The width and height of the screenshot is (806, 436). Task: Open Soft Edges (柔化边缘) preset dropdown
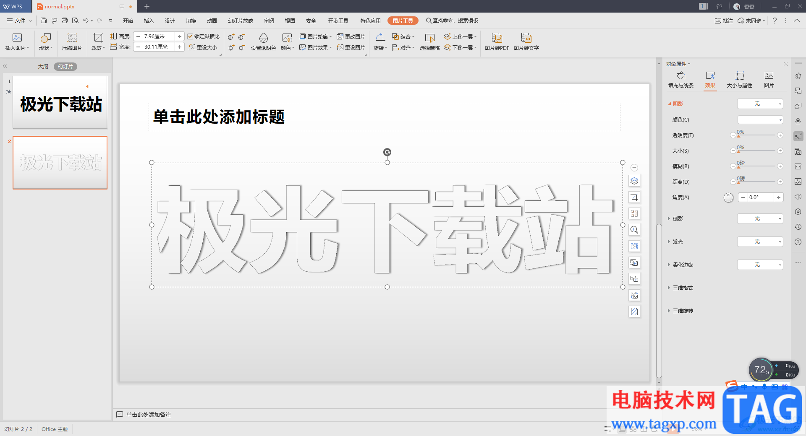(x=760, y=265)
